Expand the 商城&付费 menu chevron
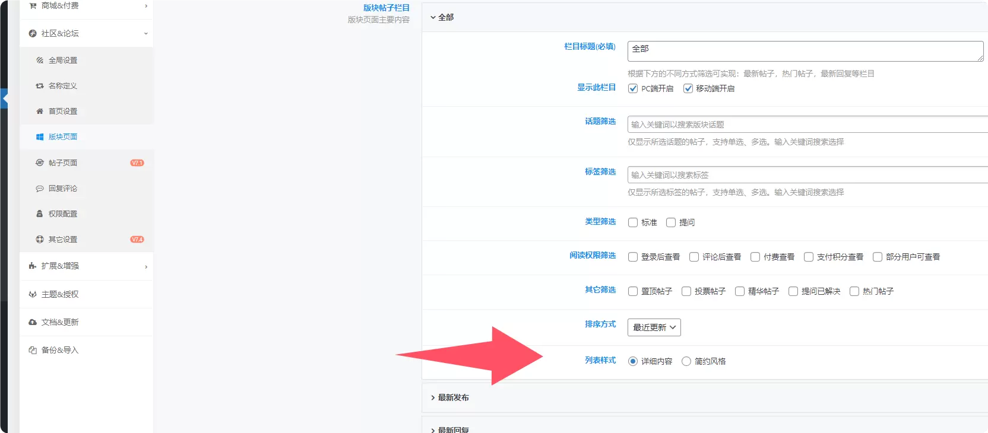 click(x=146, y=6)
